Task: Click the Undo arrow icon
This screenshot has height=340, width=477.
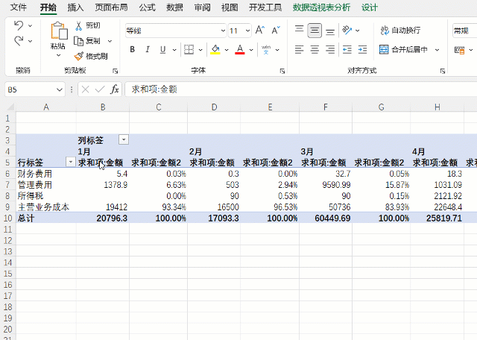Action: tap(19, 25)
